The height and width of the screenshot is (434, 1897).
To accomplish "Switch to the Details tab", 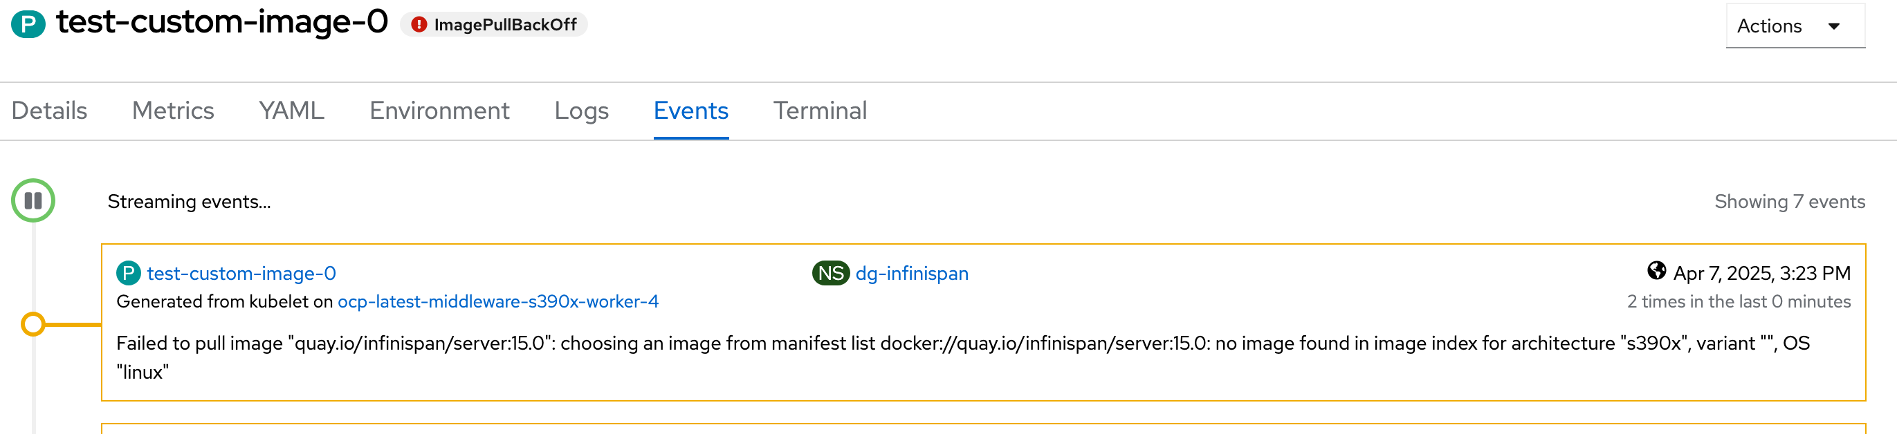I will coord(49,111).
